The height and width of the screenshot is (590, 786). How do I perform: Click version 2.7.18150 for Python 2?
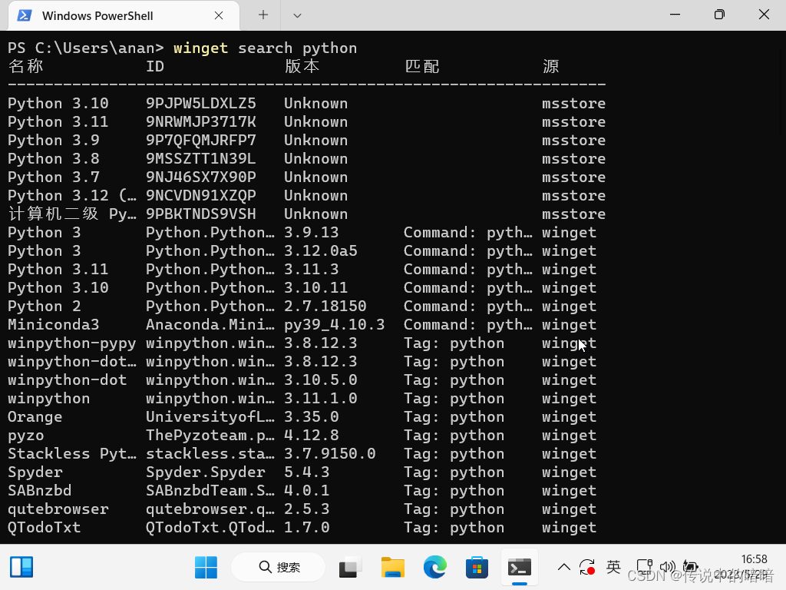(x=325, y=307)
